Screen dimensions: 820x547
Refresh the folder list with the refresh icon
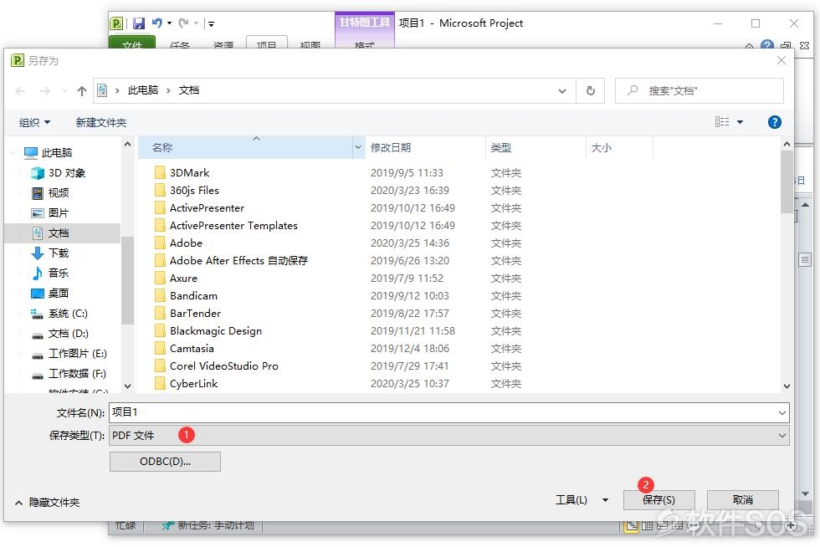click(591, 90)
